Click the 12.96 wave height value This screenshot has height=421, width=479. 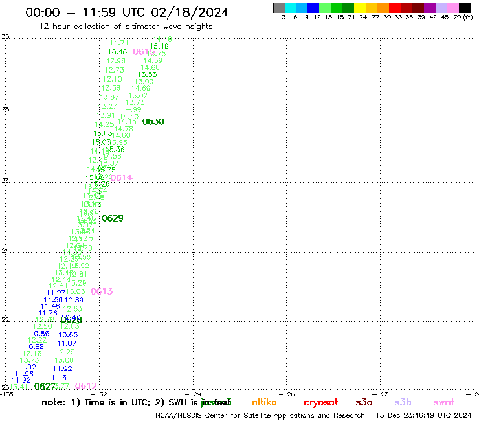click(116, 61)
